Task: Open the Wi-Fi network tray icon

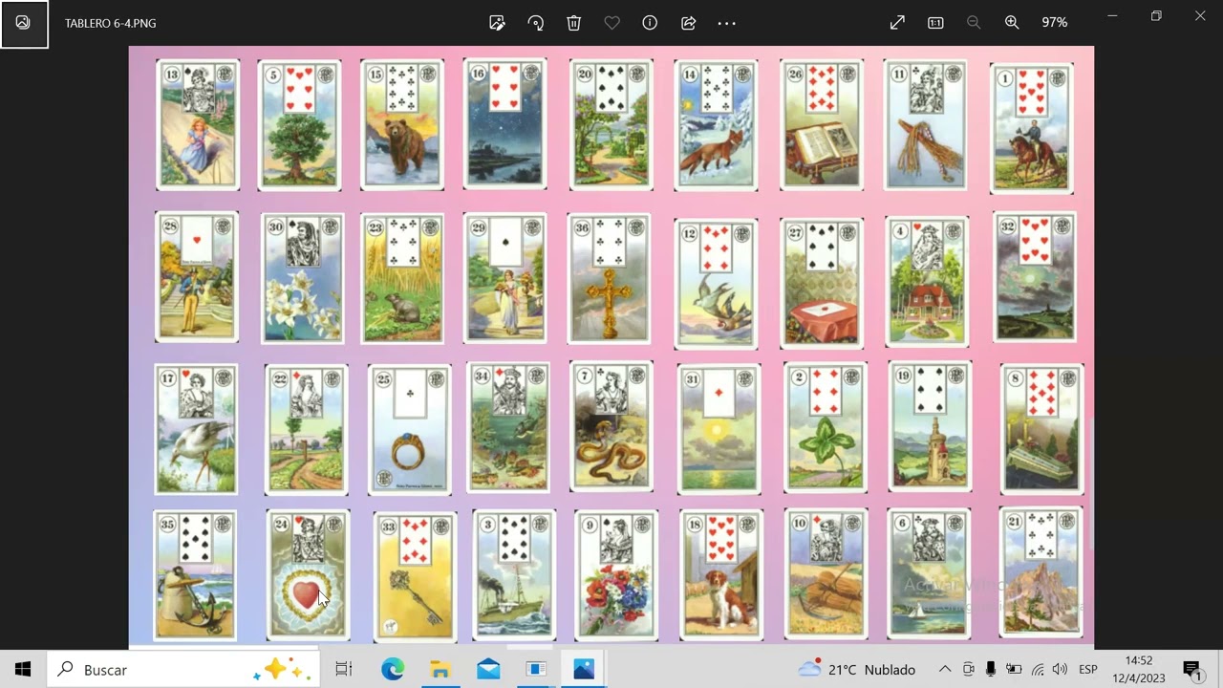Action: (x=1038, y=670)
